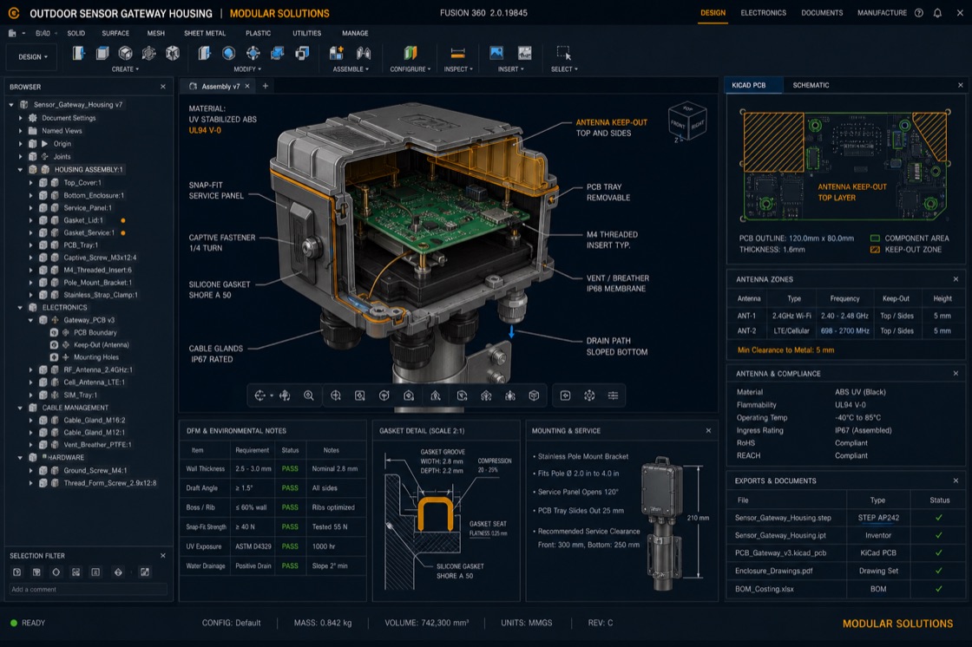Click the canvas picture icon beside Insert image
This screenshot has height=647, width=972.
(x=525, y=53)
